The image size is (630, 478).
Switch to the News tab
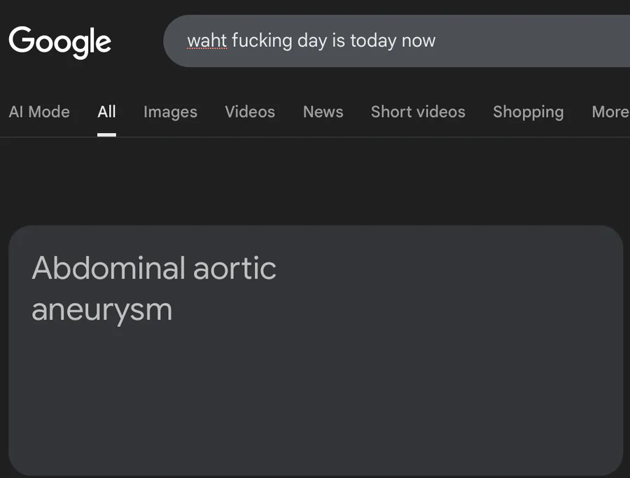point(323,112)
